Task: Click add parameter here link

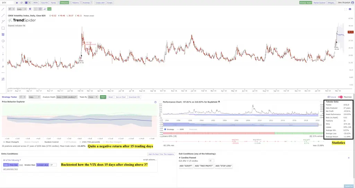Action: pos(10,169)
